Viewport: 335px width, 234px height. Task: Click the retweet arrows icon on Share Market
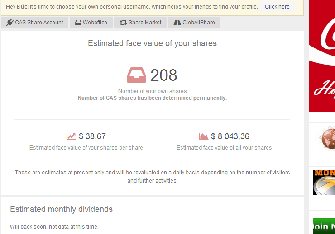[123, 23]
